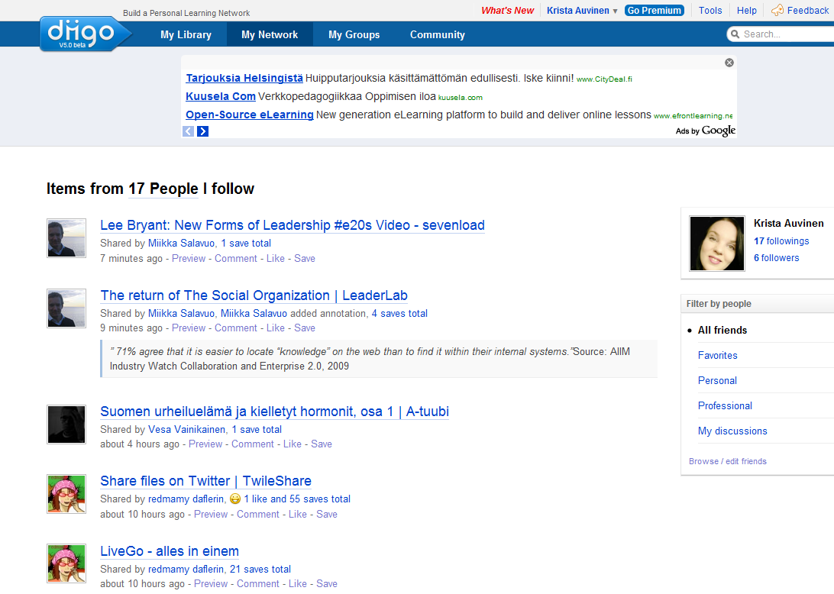Viewport: 834px width, 594px height.
Task: Click Save on LiveGo item
Action: point(327,584)
